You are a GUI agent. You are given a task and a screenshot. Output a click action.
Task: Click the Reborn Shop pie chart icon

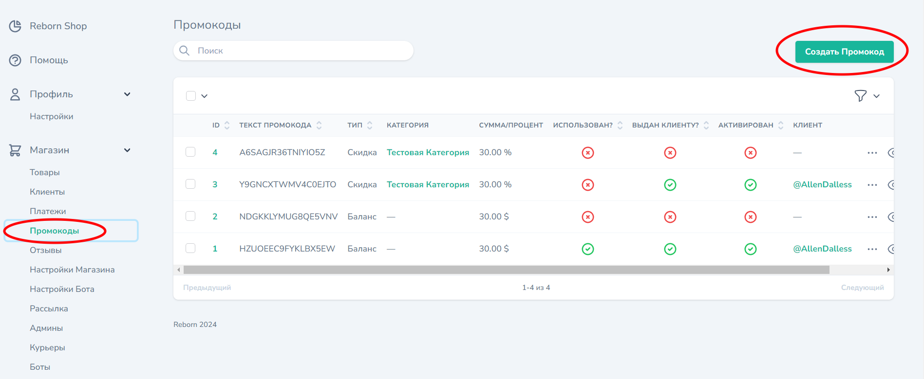coord(16,26)
